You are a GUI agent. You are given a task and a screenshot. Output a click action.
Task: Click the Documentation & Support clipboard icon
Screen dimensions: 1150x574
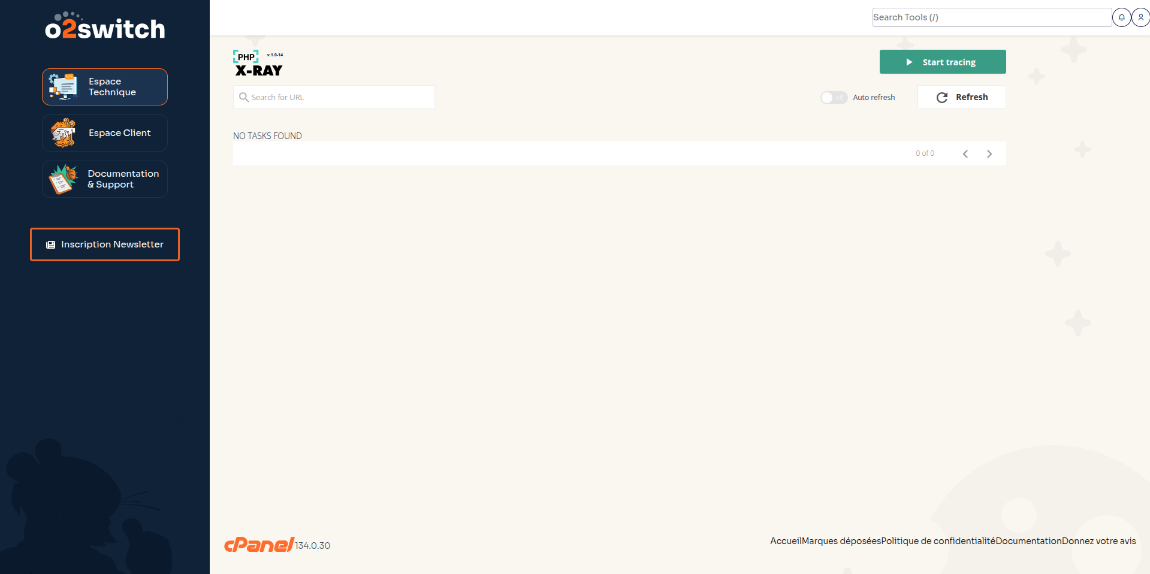click(64, 179)
